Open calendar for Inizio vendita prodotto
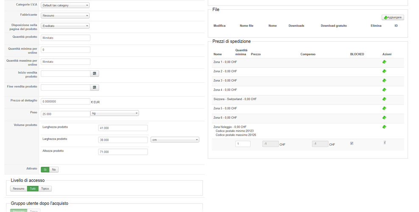 point(95,73)
